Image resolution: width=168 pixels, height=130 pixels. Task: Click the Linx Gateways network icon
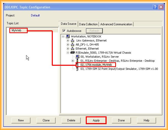click(x=73, y=40)
